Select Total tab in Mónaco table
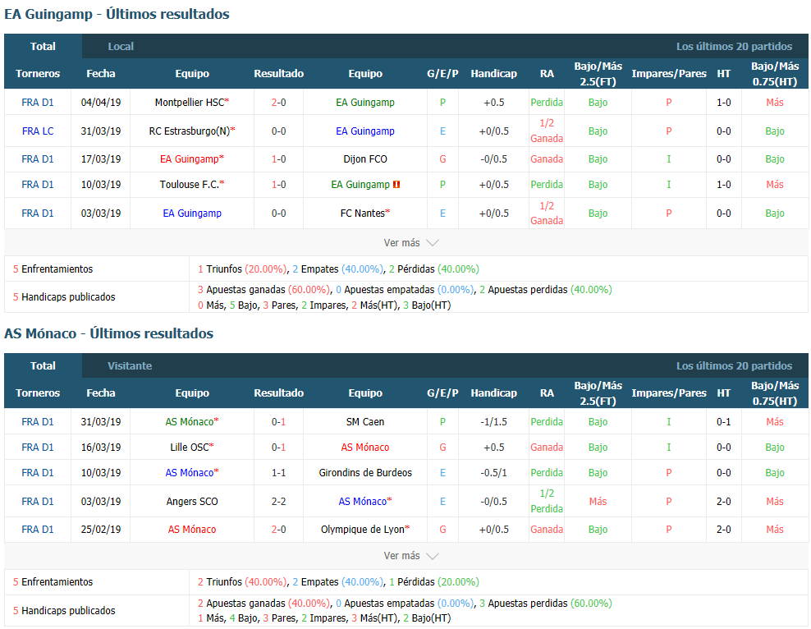Viewport: 811px width, 629px height. 43,365
